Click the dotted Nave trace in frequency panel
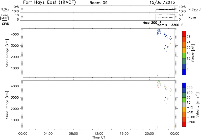 click(x=165, y=18)
